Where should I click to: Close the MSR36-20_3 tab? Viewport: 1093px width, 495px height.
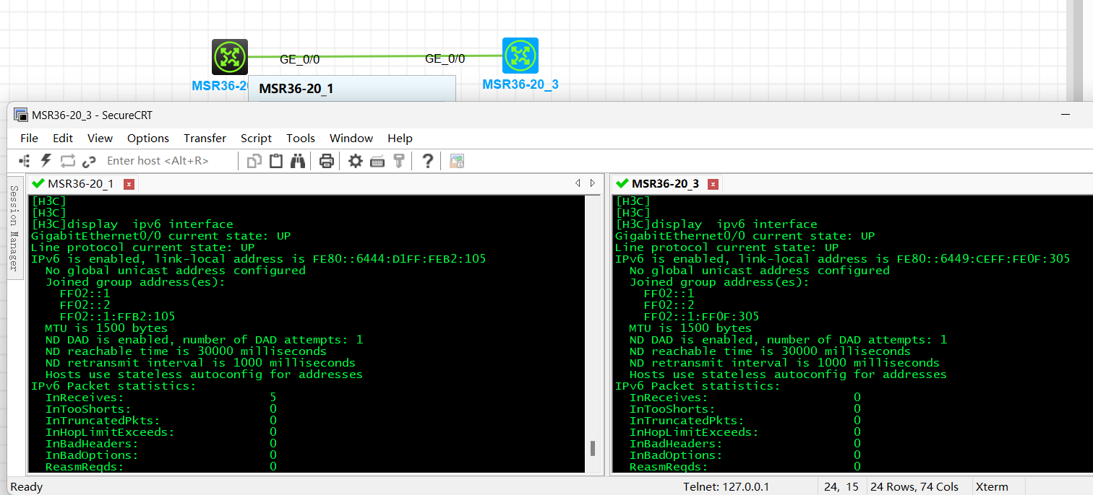(713, 184)
